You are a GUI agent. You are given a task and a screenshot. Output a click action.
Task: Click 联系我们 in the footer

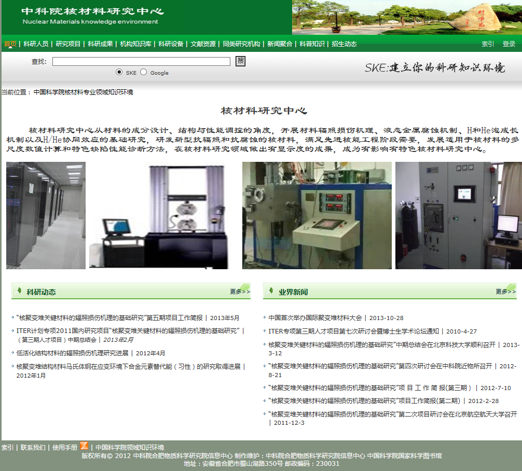[x=33, y=447]
